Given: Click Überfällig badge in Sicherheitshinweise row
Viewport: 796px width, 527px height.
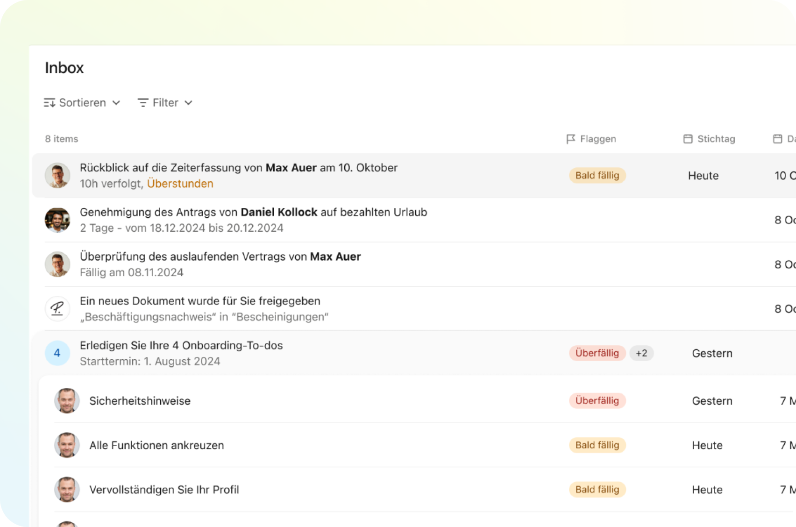Looking at the screenshot, I should click(x=597, y=401).
